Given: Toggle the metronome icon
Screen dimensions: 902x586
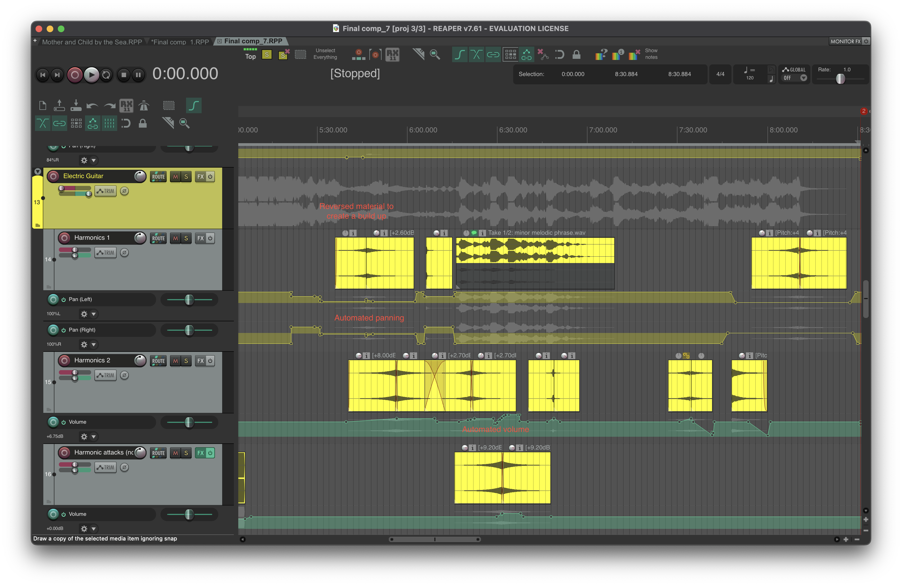Looking at the screenshot, I should 144,106.
